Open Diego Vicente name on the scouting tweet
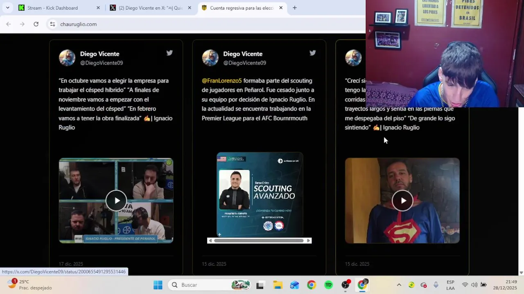 coord(243,54)
